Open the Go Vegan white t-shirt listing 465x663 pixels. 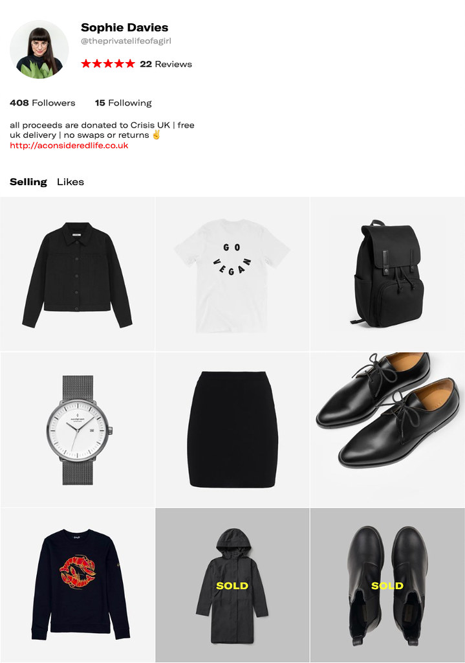(232, 274)
